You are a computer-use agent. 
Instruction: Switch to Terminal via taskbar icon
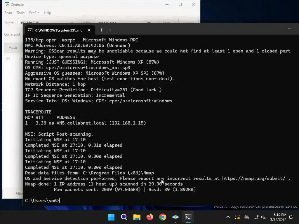click(x=188, y=217)
